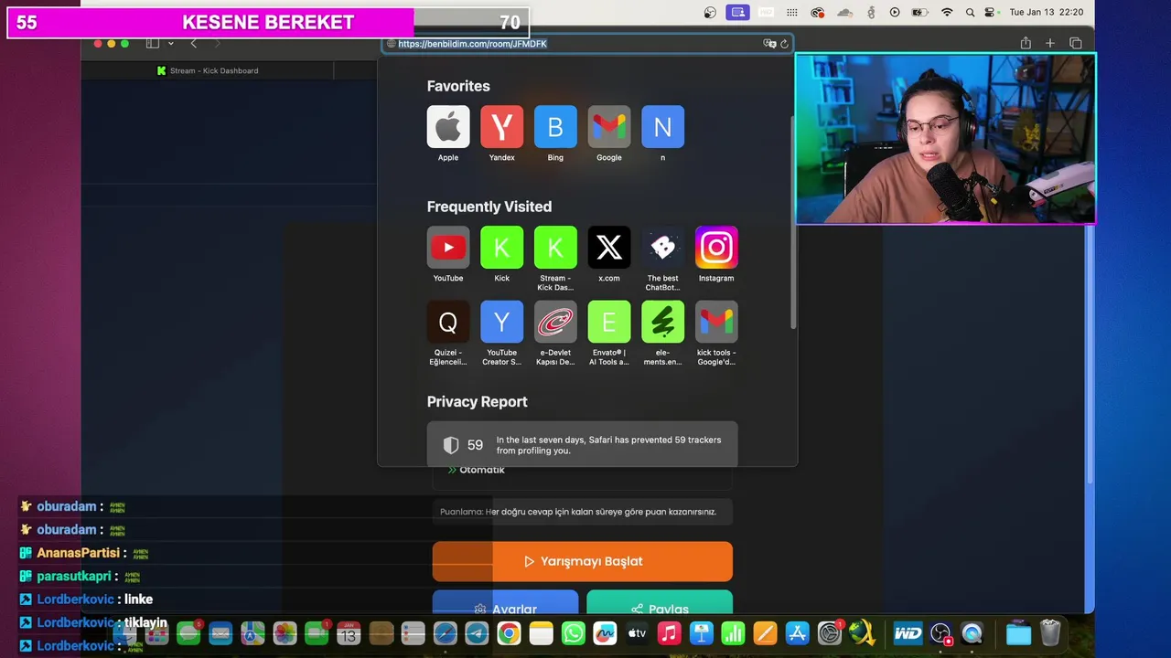Click the highlighted screen sharing menu bar icon

point(738,13)
